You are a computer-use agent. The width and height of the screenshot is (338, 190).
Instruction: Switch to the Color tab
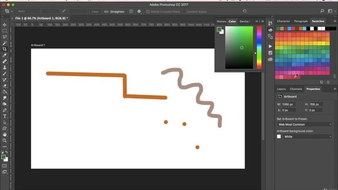pyautogui.click(x=232, y=21)
